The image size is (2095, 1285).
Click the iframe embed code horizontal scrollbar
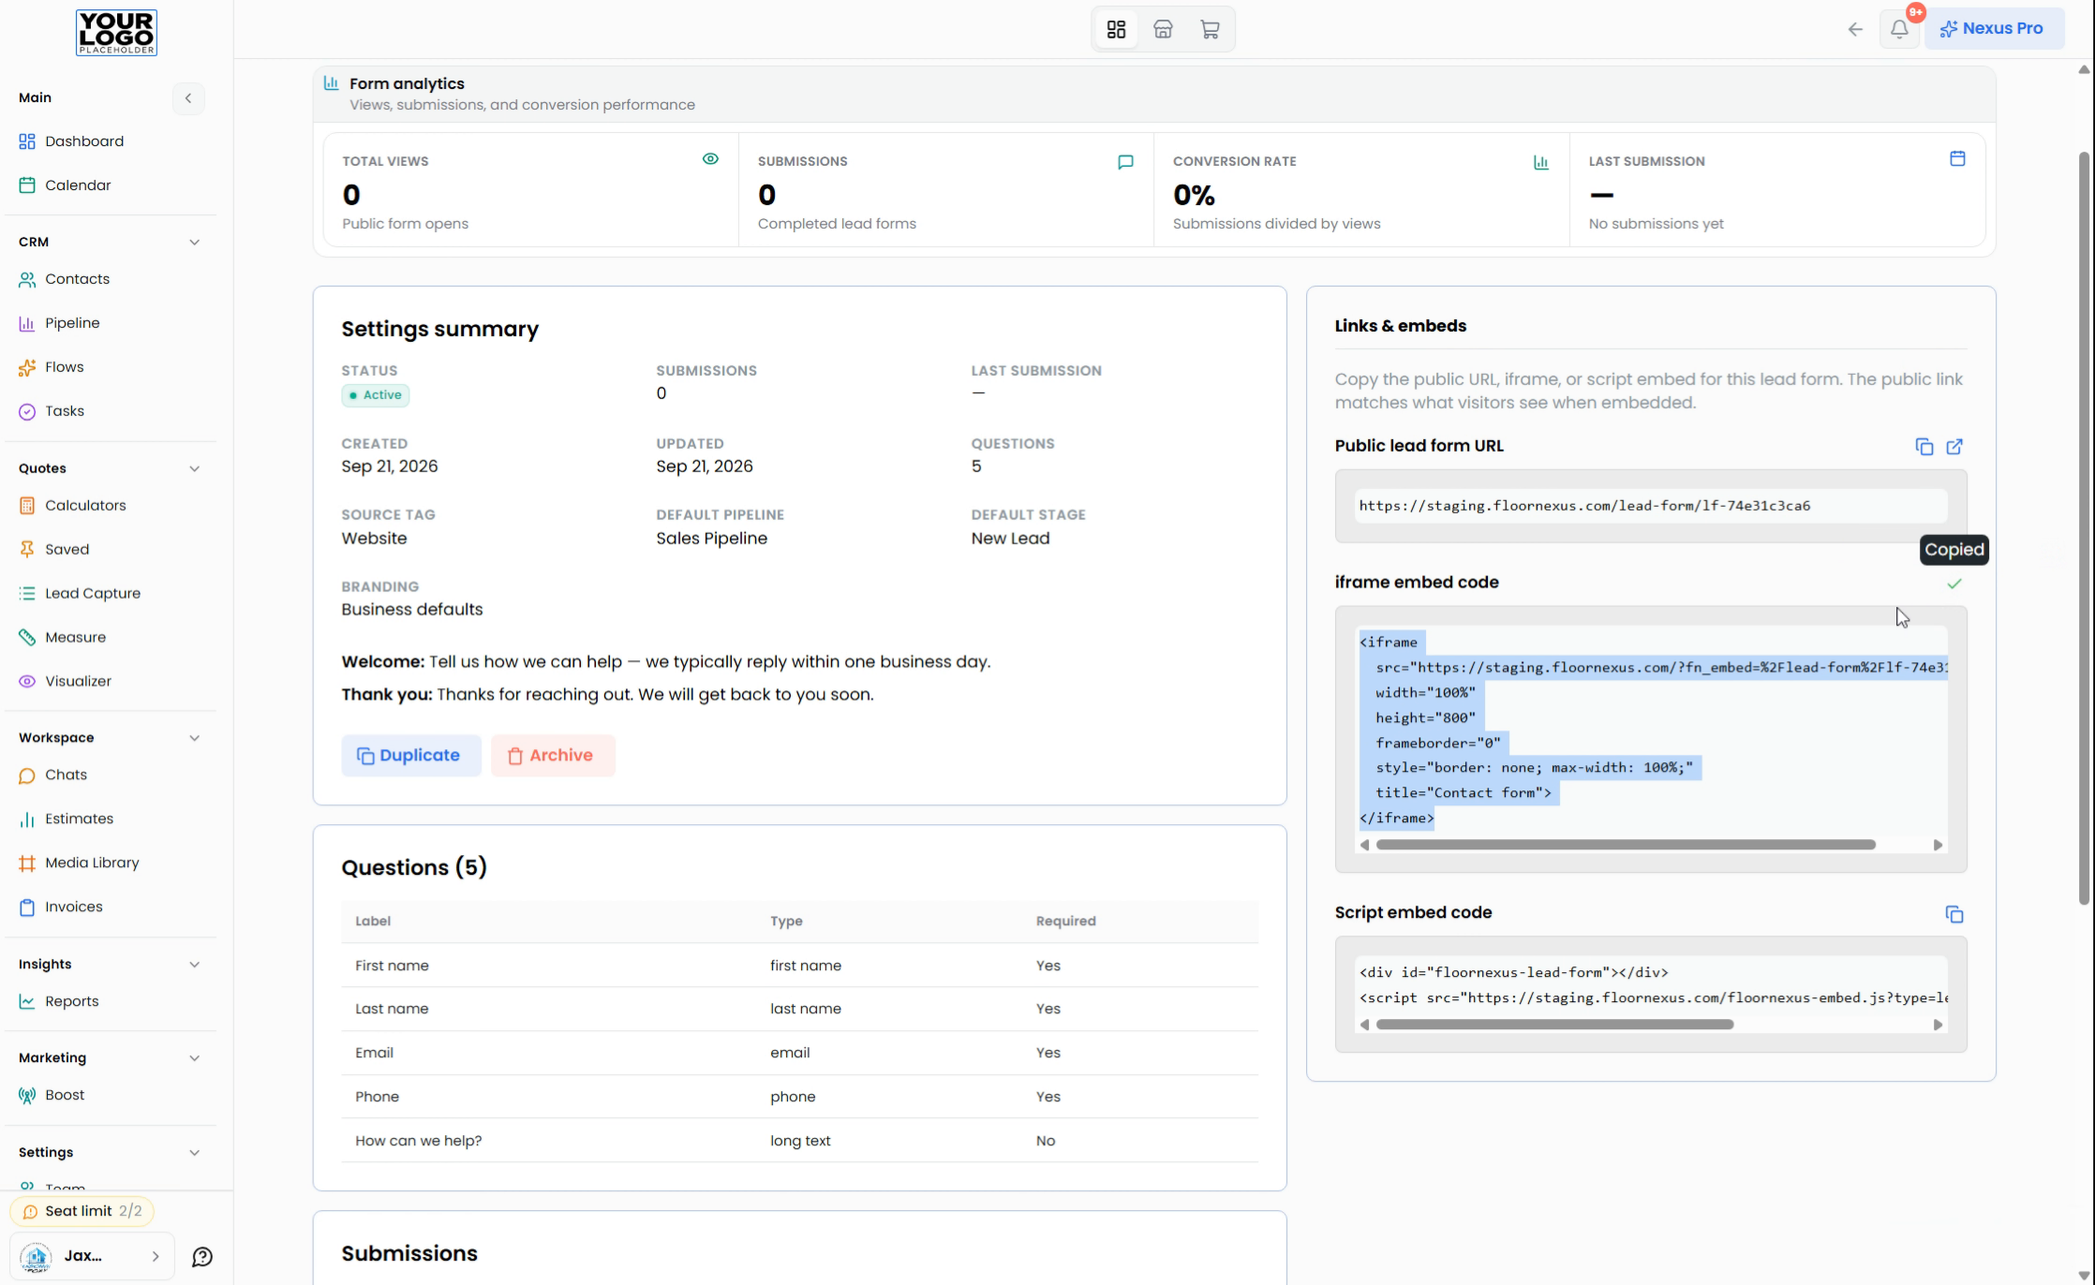(x=1626, y=845)
